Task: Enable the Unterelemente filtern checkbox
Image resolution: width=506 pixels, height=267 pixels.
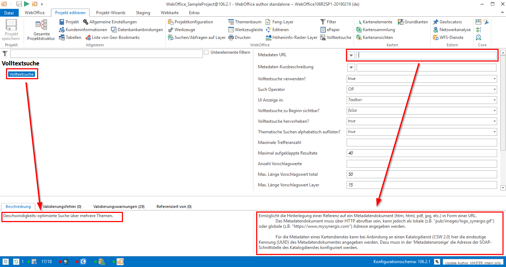Action: (206, 52)
